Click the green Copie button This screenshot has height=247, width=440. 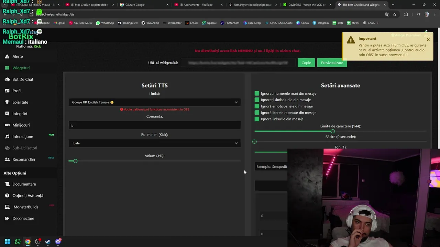[x=306, y=63]
